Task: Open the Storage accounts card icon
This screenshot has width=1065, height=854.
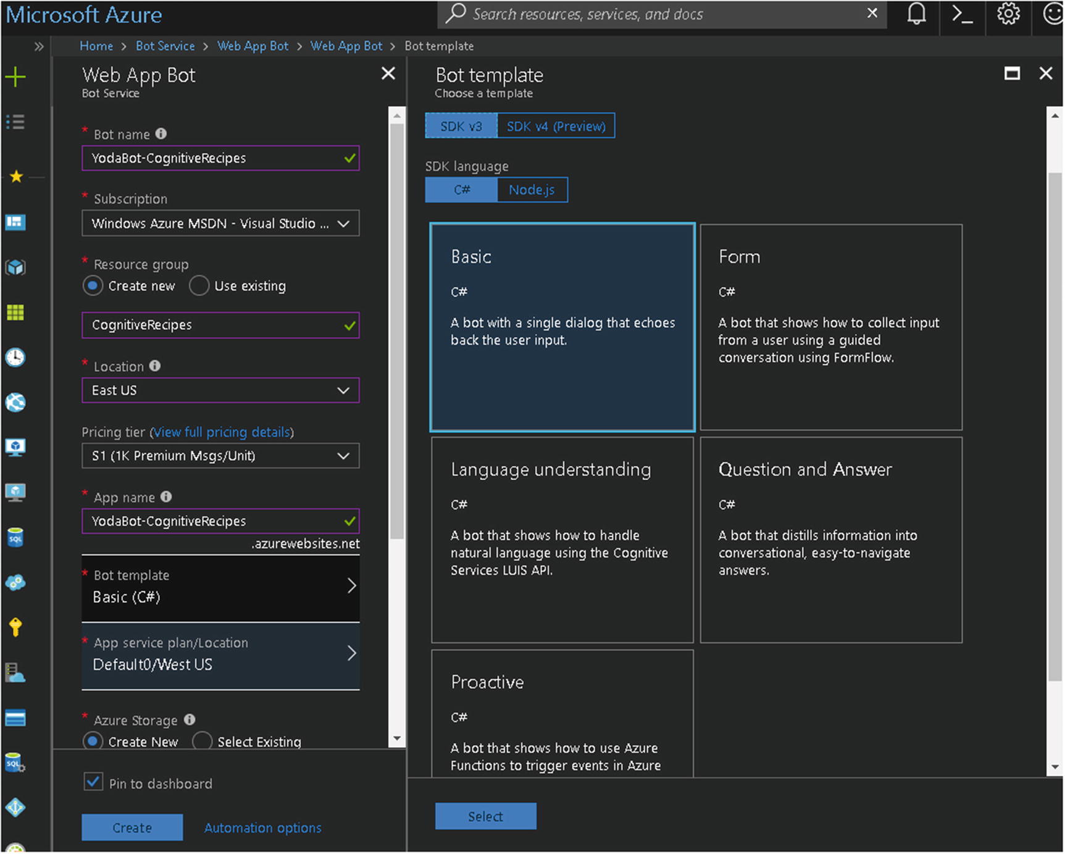Action: tap(15, 718)
